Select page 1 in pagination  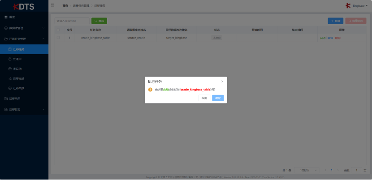click(x=332, y=170)
